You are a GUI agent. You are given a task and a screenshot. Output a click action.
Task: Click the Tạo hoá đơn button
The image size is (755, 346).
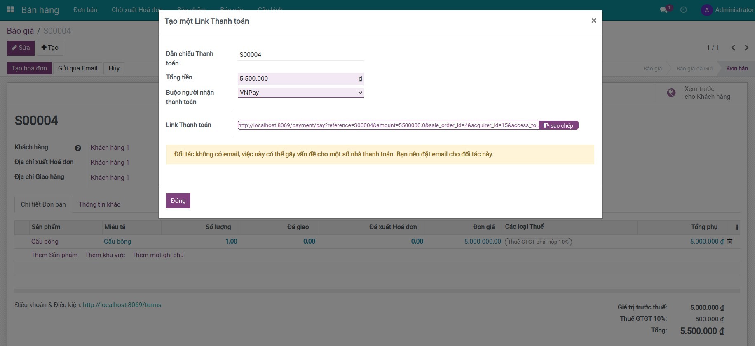coord(29,68)
